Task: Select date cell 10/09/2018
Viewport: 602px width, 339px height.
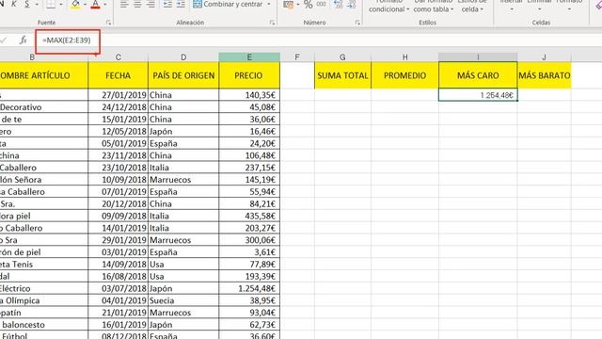Action: click(118, 180)
